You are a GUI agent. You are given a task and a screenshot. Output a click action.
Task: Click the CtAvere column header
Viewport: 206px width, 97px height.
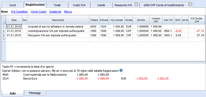(x=104, y=20)
